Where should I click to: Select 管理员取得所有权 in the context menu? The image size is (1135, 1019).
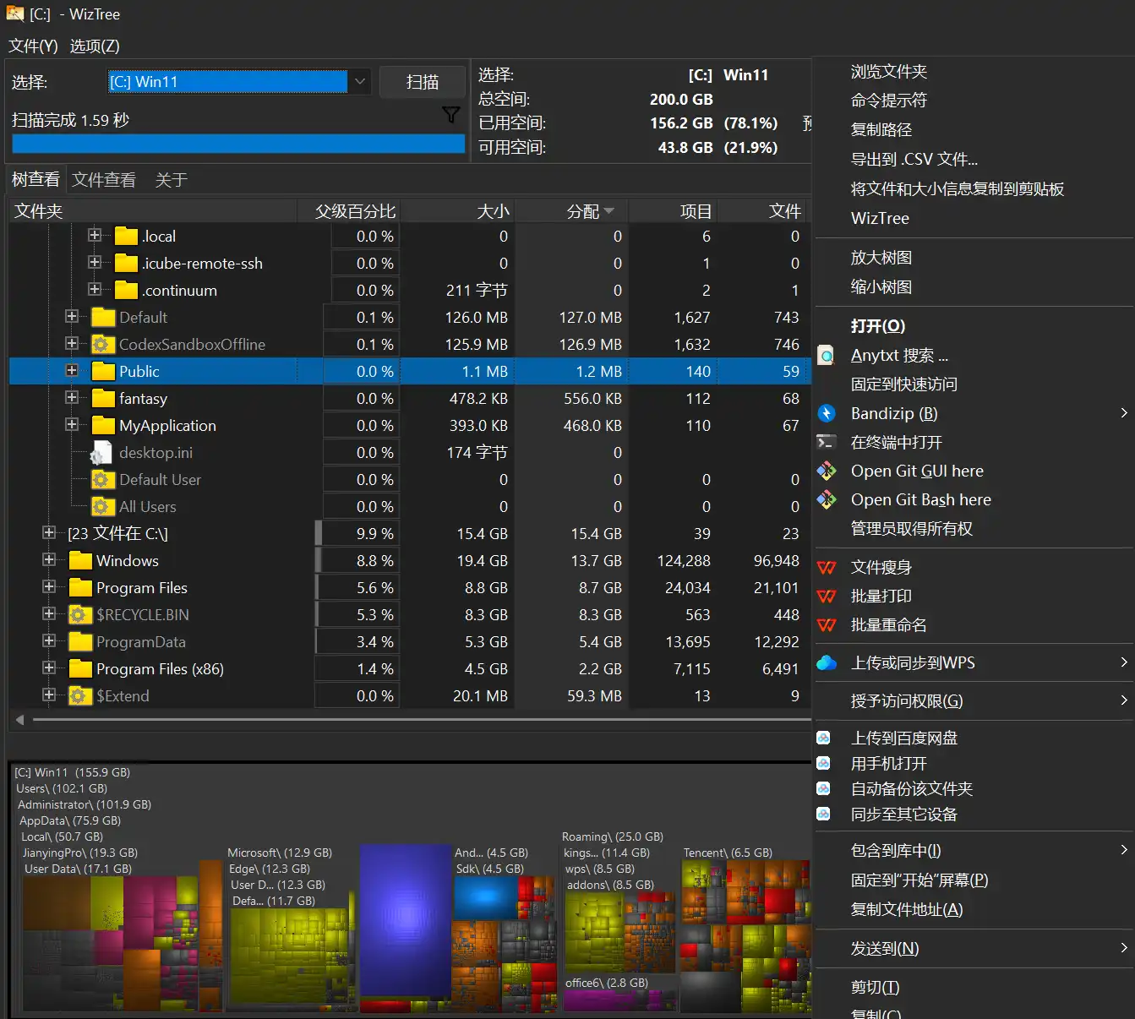(911, 528)
